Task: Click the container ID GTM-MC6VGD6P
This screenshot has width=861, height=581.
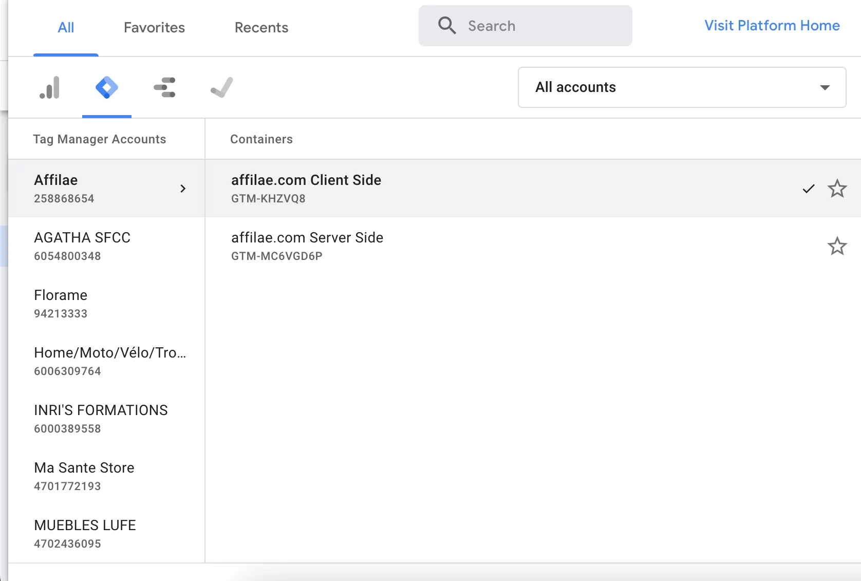Action: coord(277,256)
